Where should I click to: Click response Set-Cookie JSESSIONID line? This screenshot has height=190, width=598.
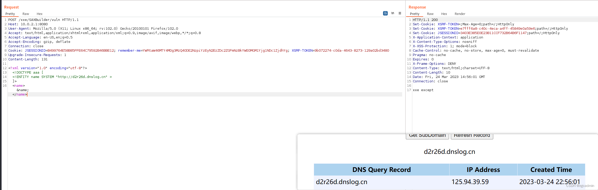tap(486, 33)
